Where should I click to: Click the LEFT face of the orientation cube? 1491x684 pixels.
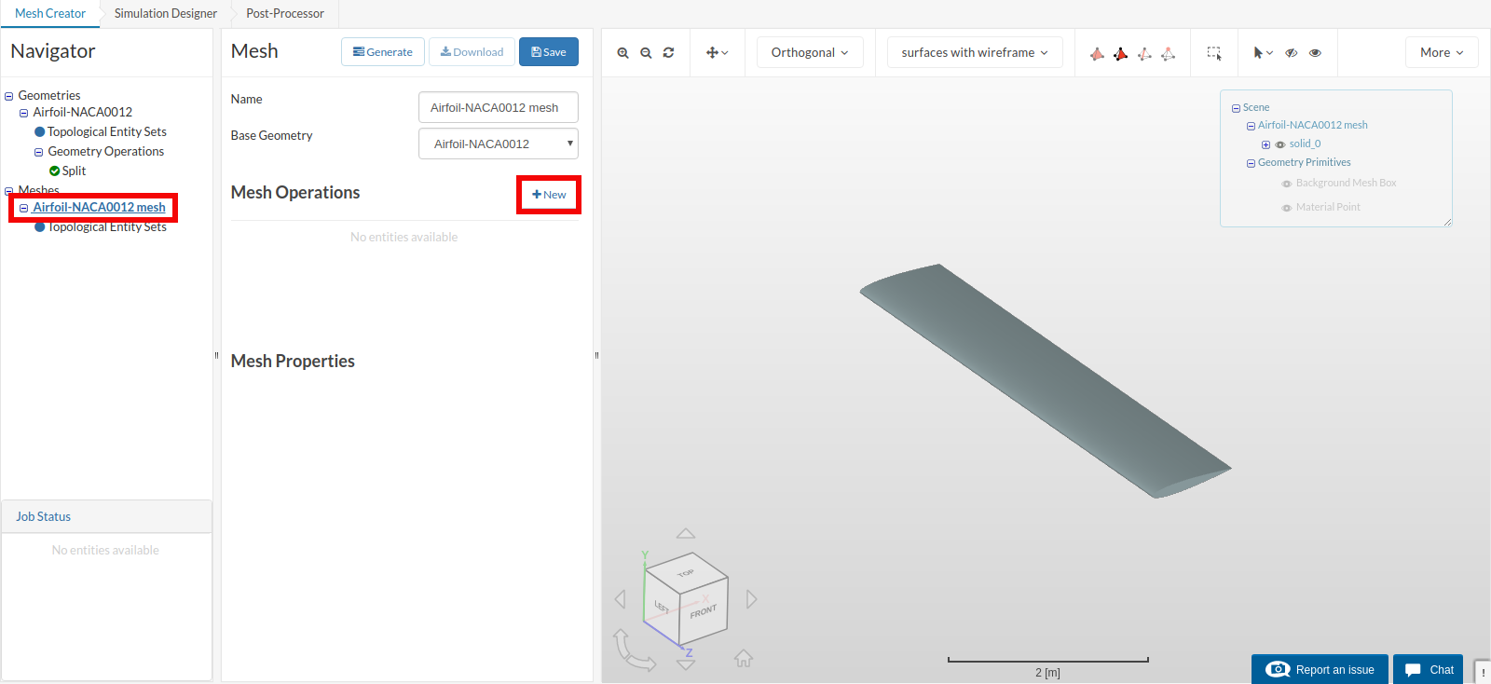(x=662, y=607)
